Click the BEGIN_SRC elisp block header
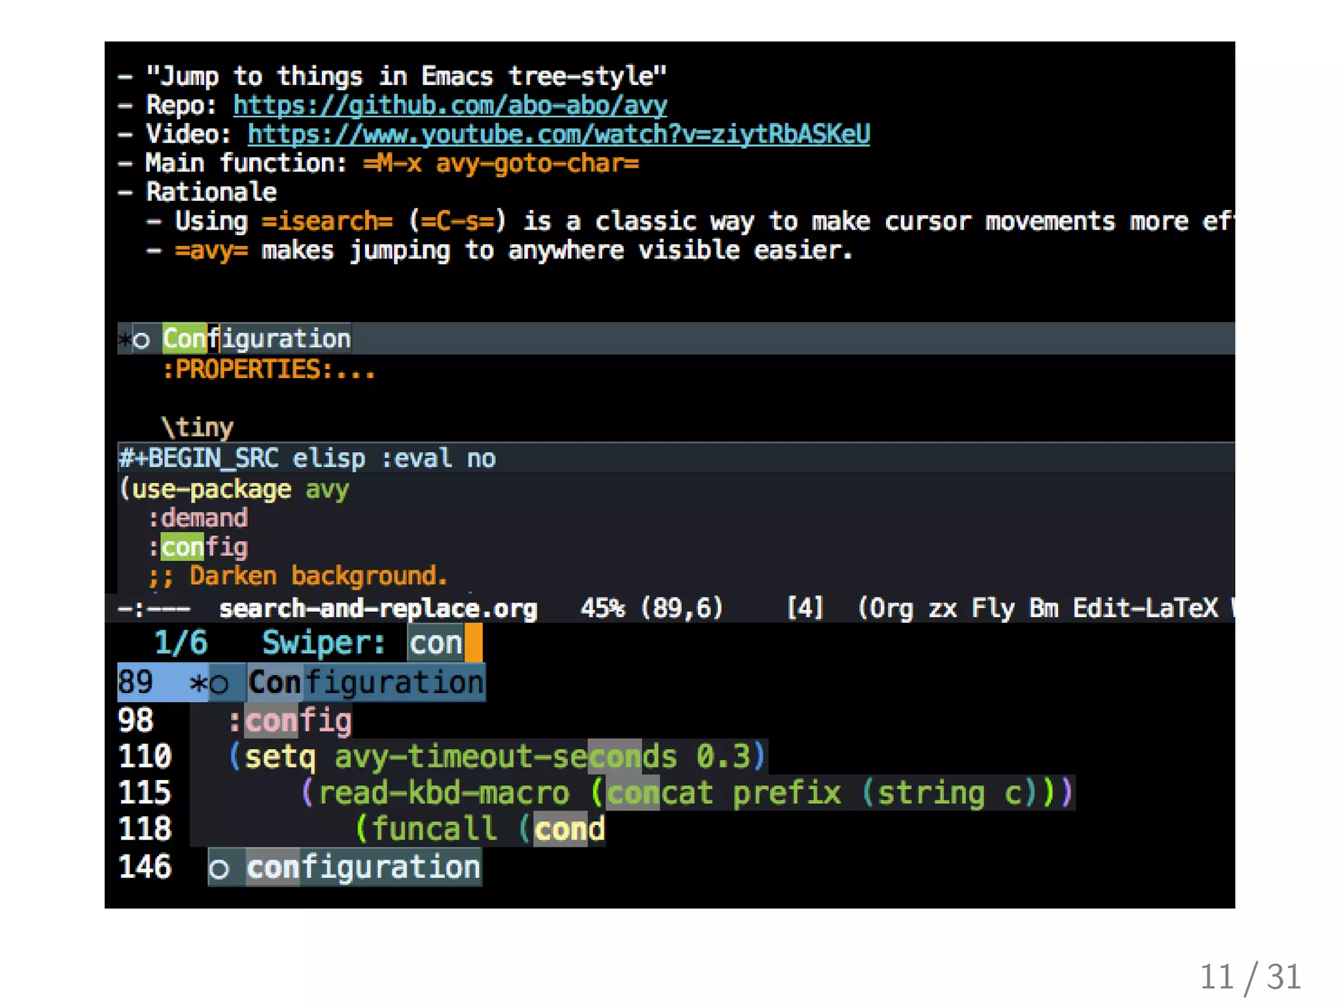 pos(306,458)
